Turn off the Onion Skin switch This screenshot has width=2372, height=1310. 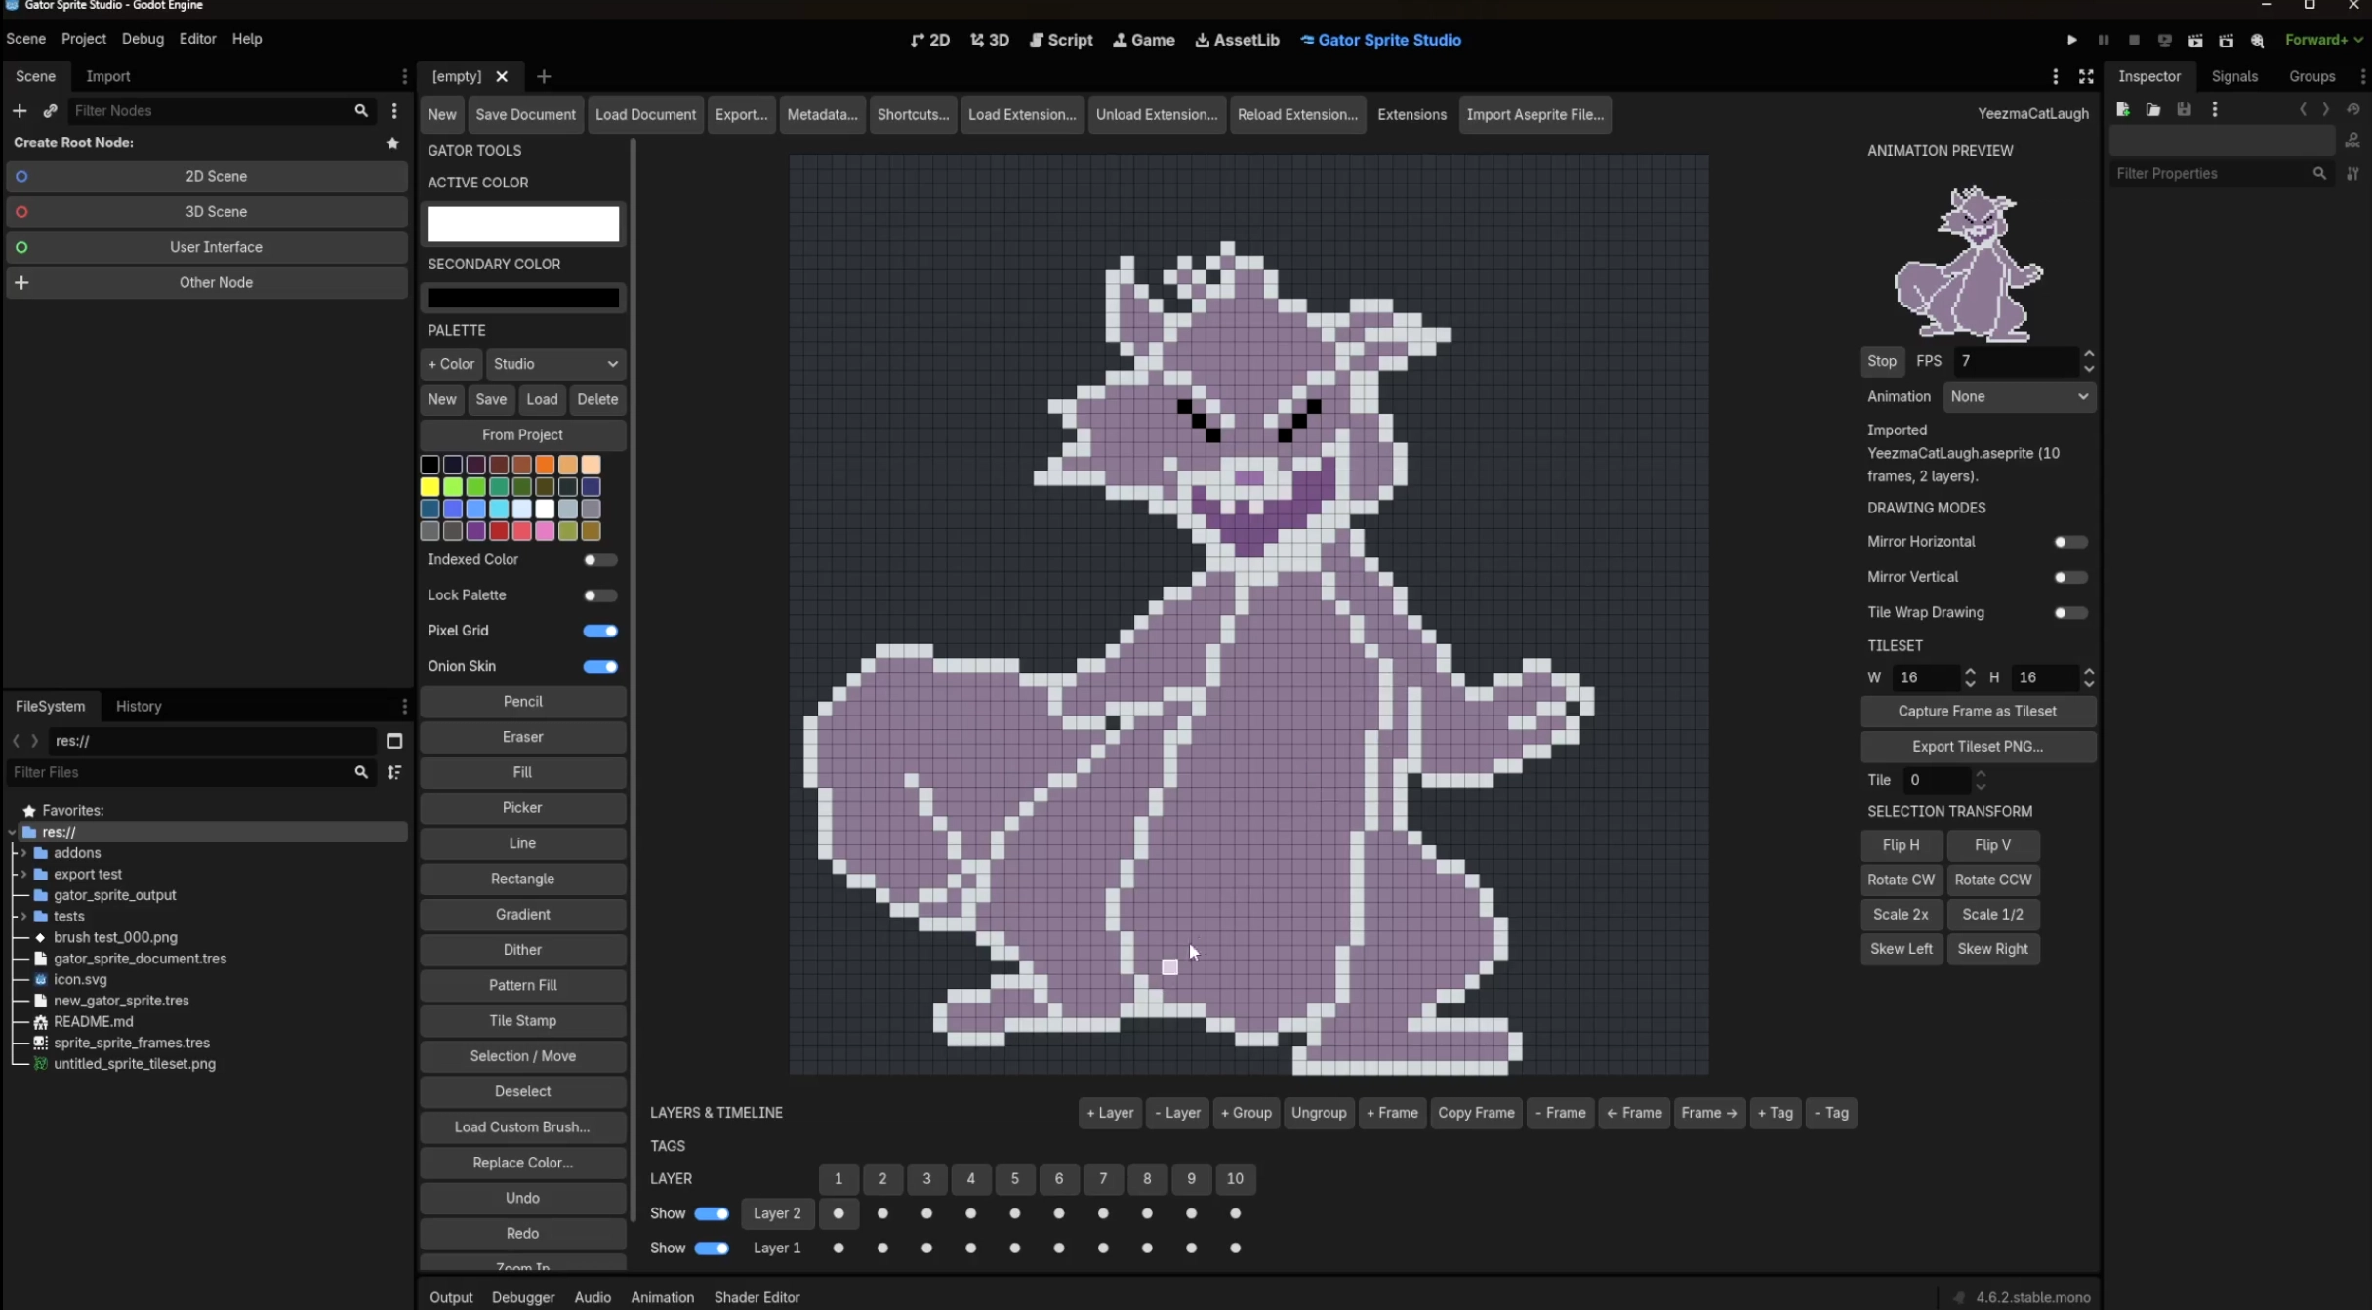point(599,666)
